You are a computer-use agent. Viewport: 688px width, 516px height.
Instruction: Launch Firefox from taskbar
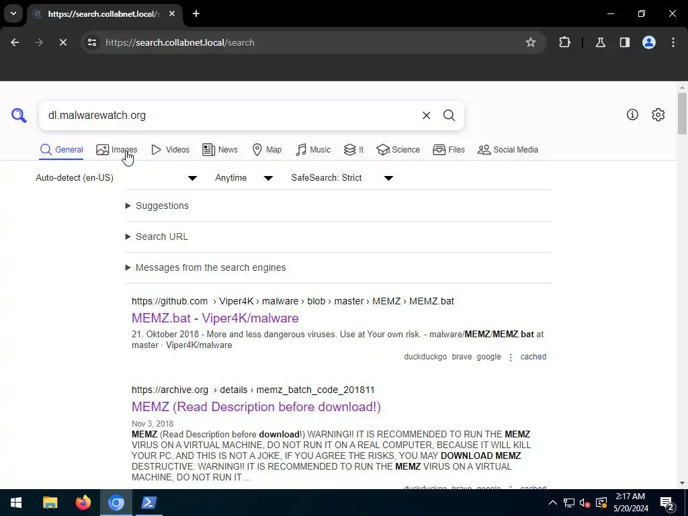click(x=83, y=503)
